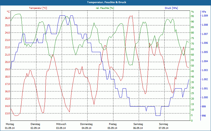Select the "Donnerstag" day label

[87, 124]
